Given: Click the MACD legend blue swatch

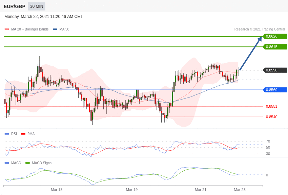Looking at the screenshot, I should point(7,163).
